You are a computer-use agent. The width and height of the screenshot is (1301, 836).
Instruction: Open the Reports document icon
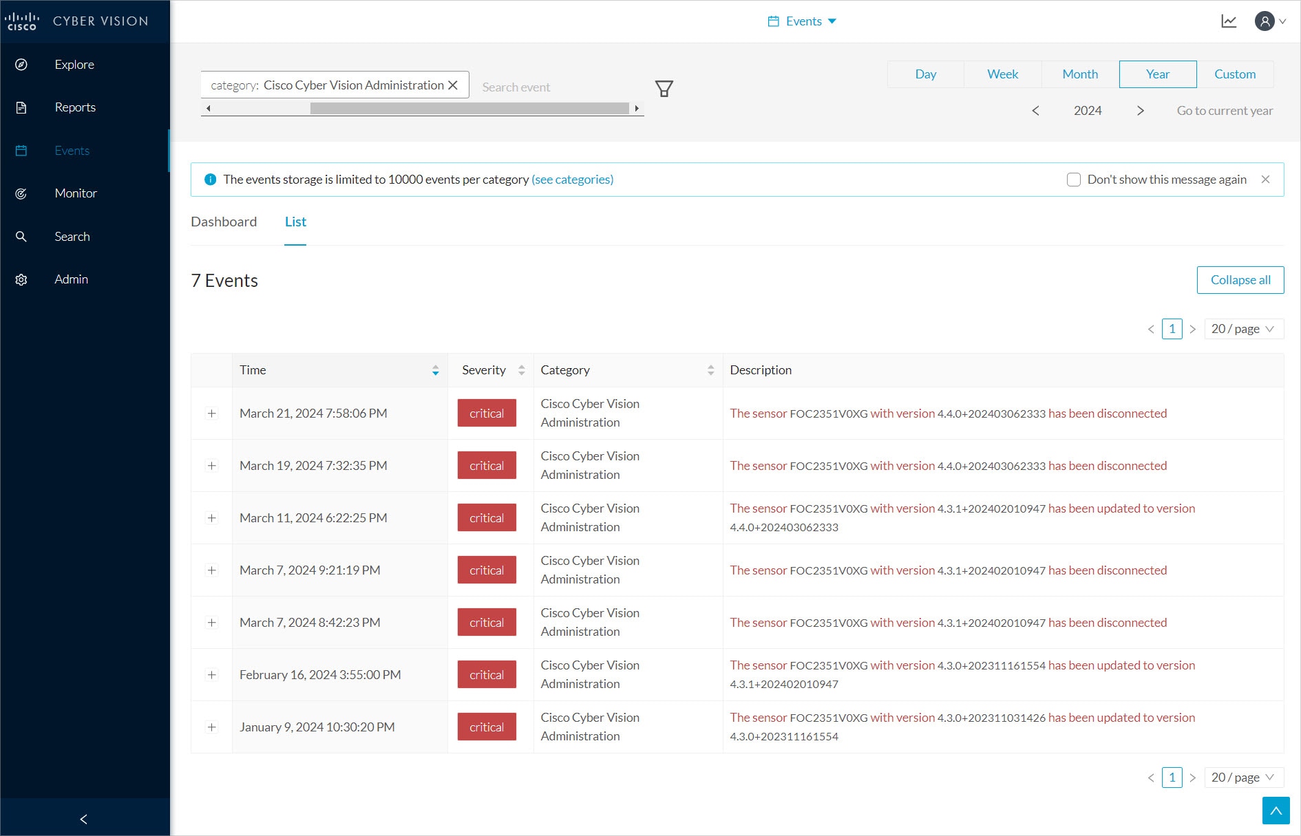[x=21, y=107]
